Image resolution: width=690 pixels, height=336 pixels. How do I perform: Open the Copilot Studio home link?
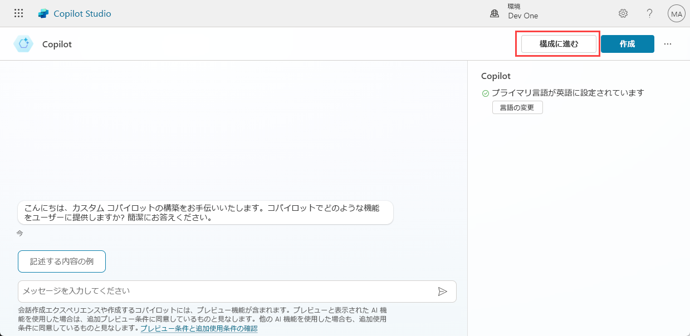(x=82, y=13)
